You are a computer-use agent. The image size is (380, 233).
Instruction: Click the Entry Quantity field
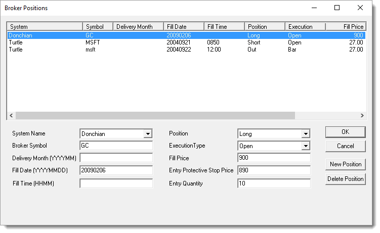(x=273, y=183)
